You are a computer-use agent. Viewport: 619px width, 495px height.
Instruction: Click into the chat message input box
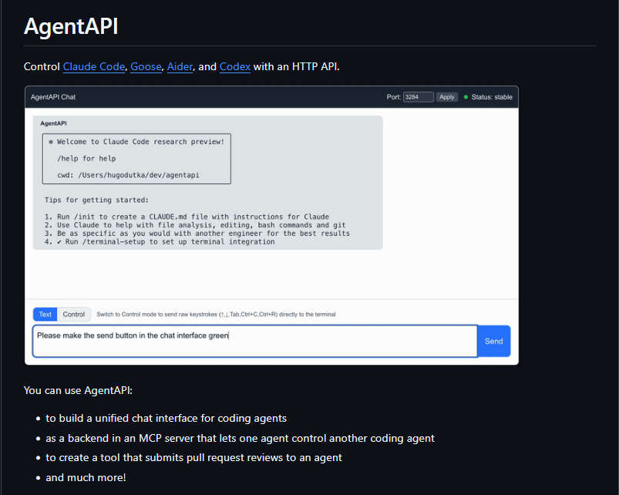pos(255,341)
